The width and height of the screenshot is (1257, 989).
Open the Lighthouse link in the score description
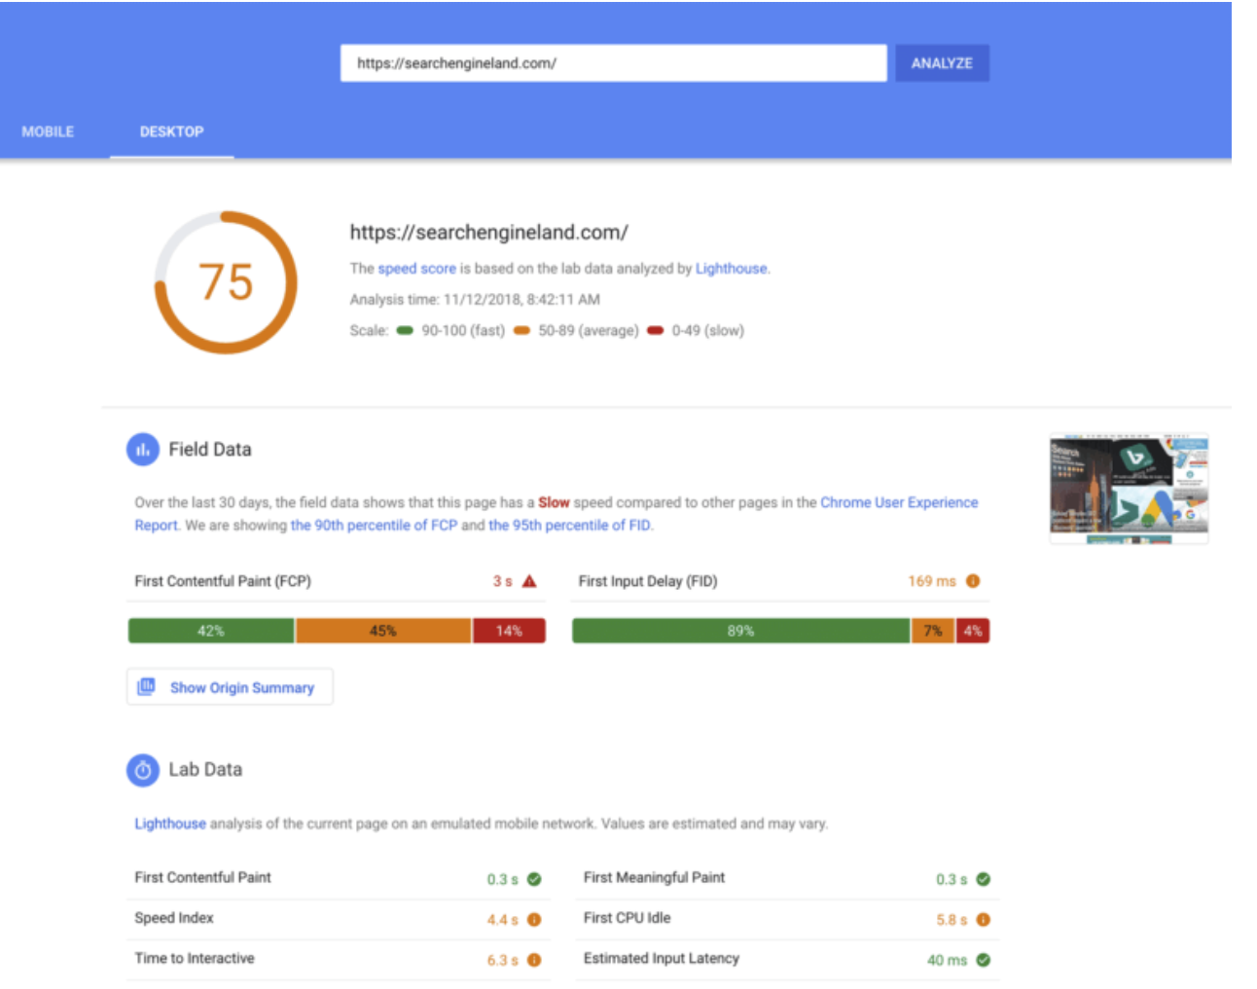click(x=732, y=269)
